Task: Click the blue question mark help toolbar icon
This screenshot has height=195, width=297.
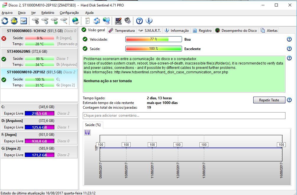Action: (x=139, y=21)
